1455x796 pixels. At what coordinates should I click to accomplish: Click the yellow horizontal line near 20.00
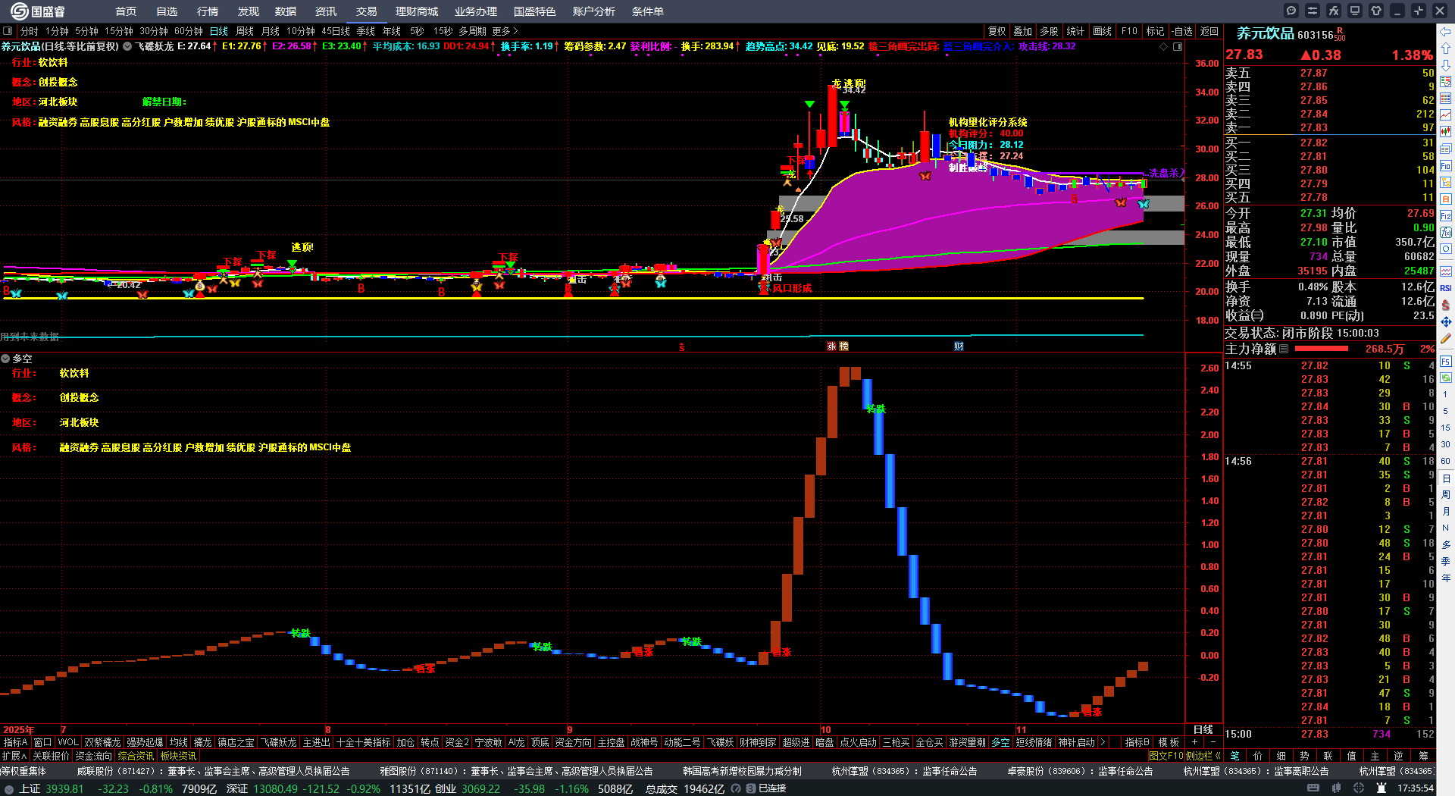(574, 299)
